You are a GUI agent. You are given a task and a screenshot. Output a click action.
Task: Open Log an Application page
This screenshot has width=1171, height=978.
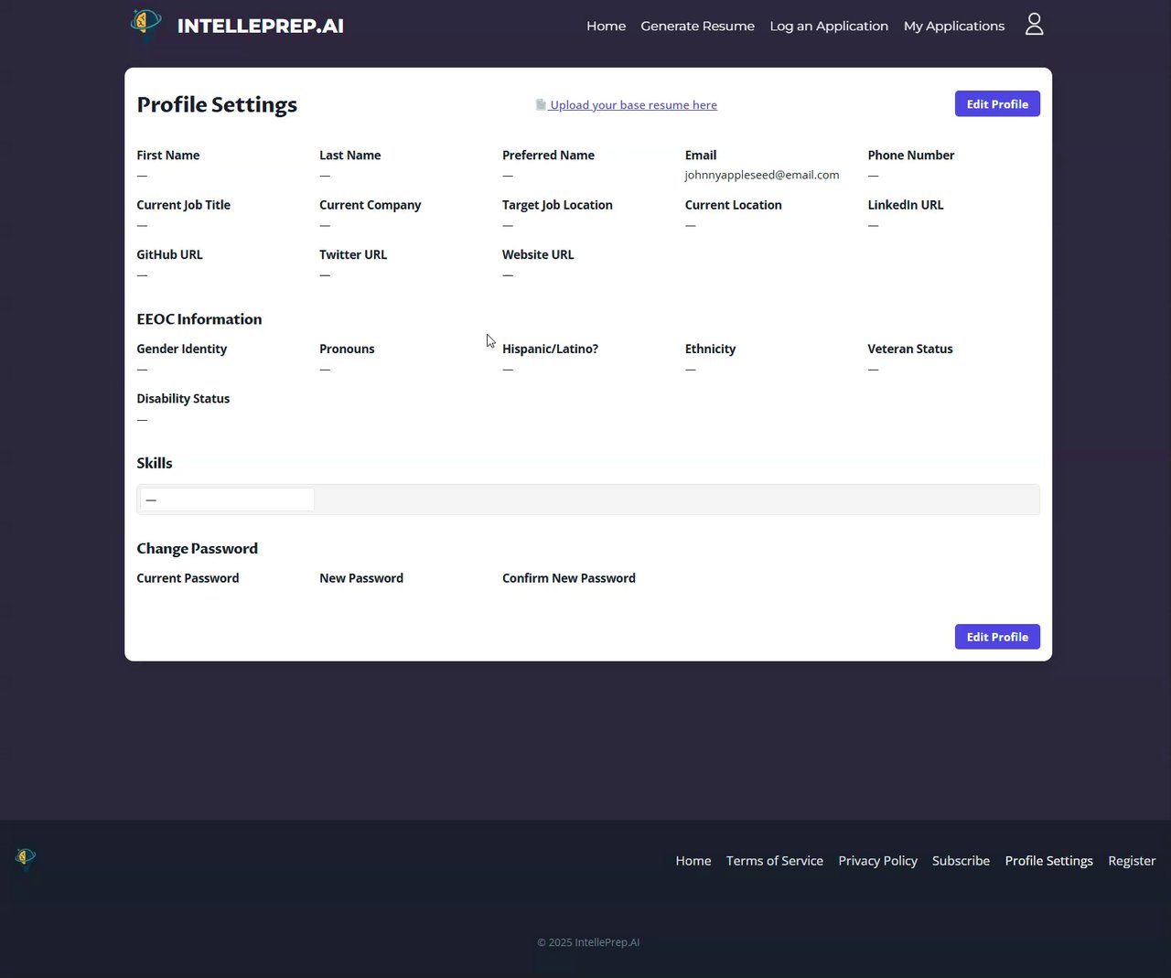(829, 26)
